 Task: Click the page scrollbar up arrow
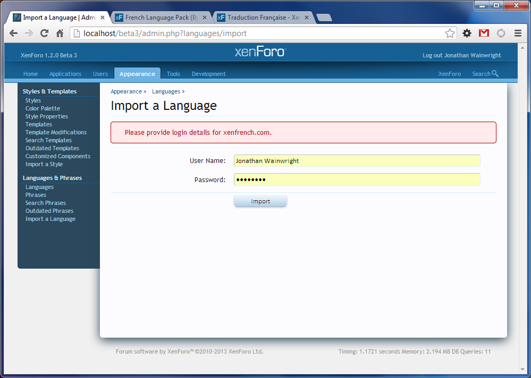pyautogui.click(x=521, y=48)
